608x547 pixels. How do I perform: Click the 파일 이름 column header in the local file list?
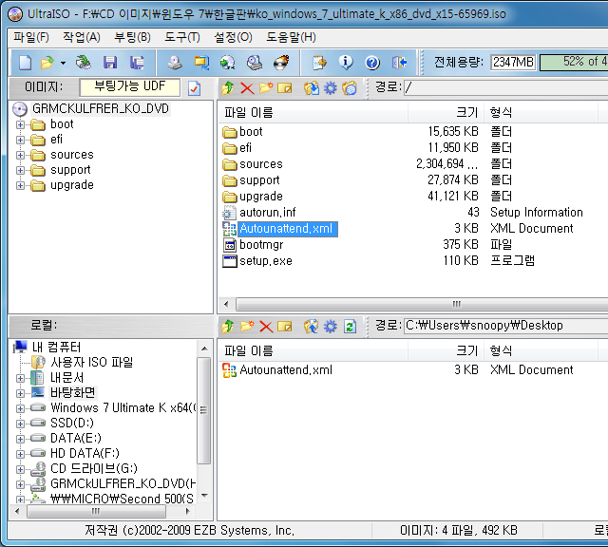coord(313,350)
